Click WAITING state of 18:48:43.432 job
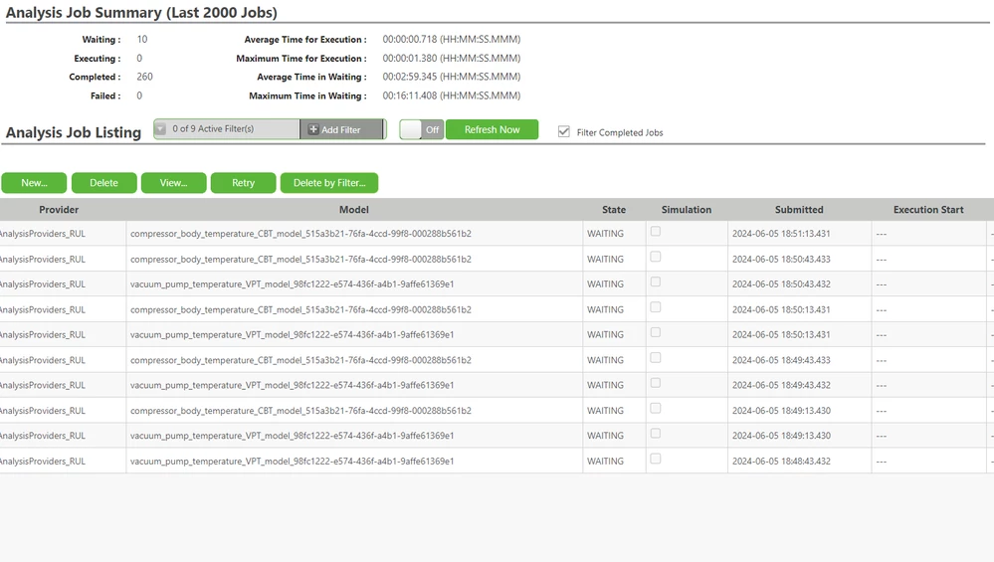Image resolution: width=994 pixels, height=562 pixels. click(605, 462)
